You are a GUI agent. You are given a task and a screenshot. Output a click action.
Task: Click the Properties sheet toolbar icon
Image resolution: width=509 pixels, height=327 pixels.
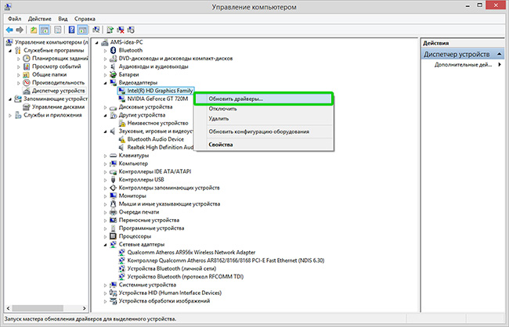[x=57, y=31]
